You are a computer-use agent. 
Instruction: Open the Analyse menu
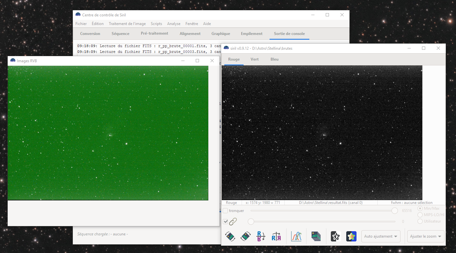pos(174,24)
